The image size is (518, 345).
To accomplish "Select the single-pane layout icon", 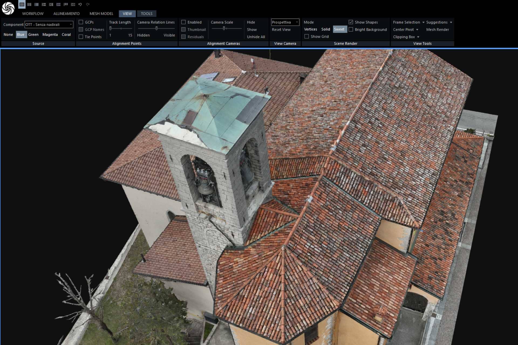I will pos(22,4).
